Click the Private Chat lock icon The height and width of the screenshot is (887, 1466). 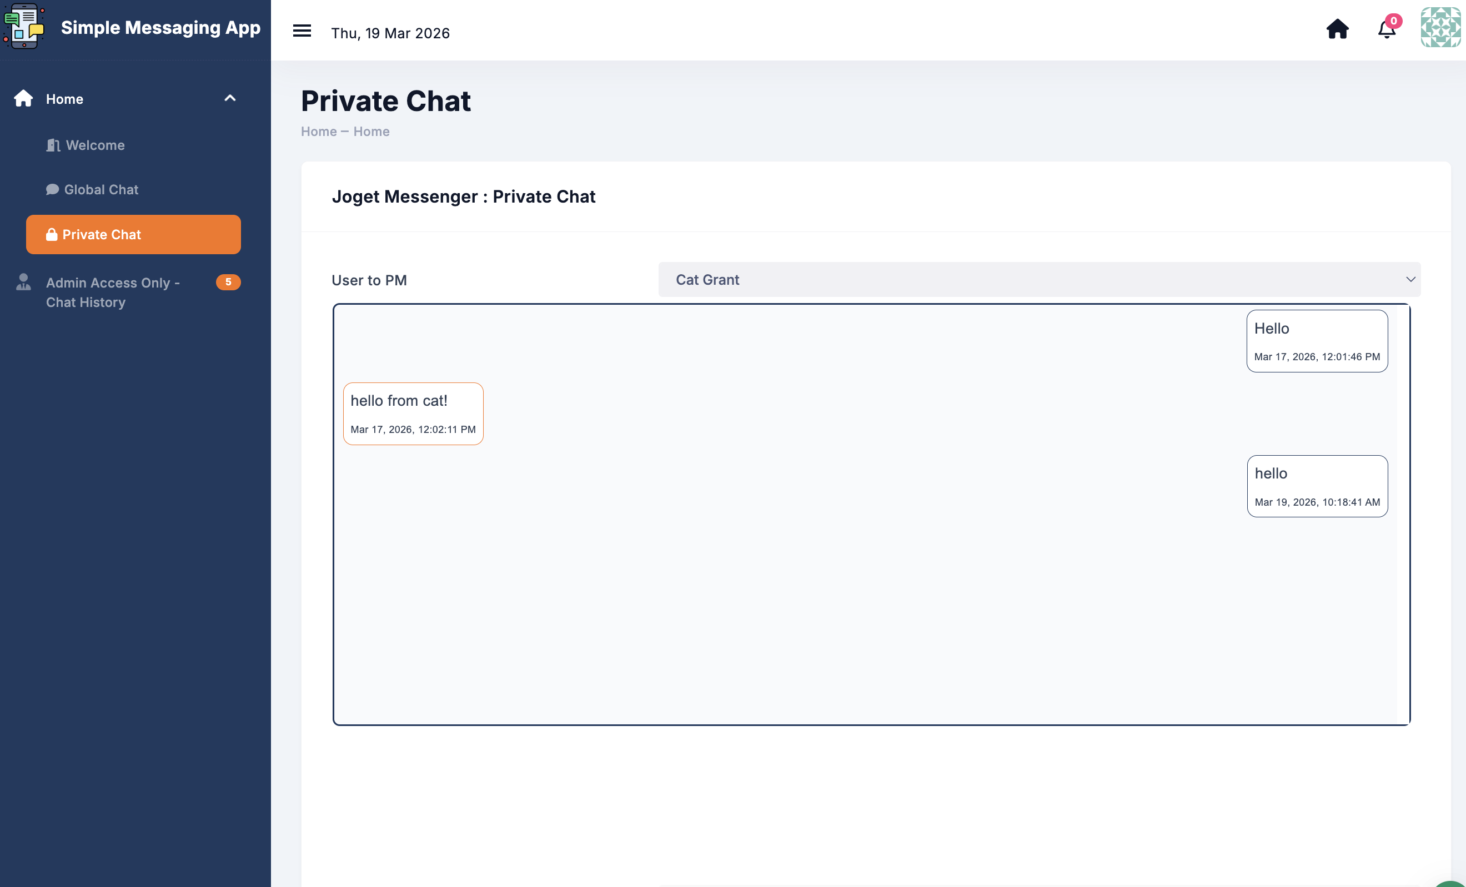52,234
